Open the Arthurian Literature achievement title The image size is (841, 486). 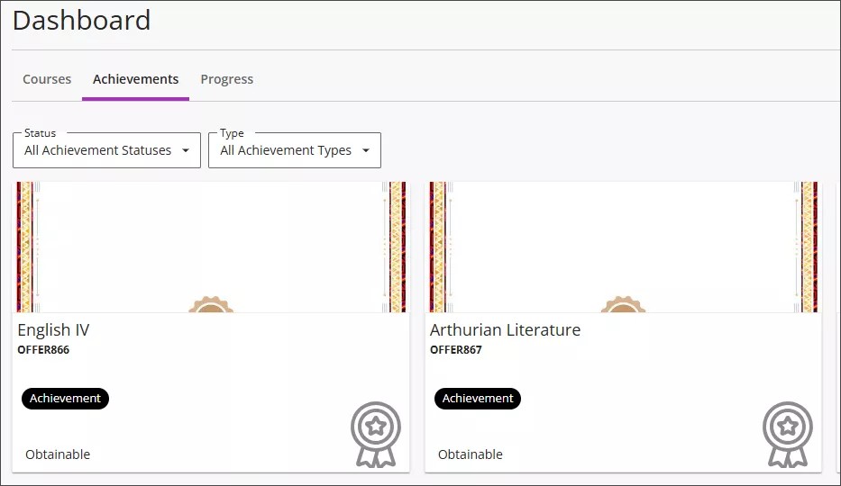[505, 330]
